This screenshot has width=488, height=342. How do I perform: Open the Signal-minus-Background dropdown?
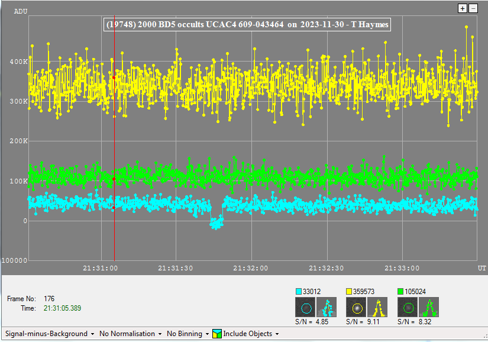click(x=50, y=334)
